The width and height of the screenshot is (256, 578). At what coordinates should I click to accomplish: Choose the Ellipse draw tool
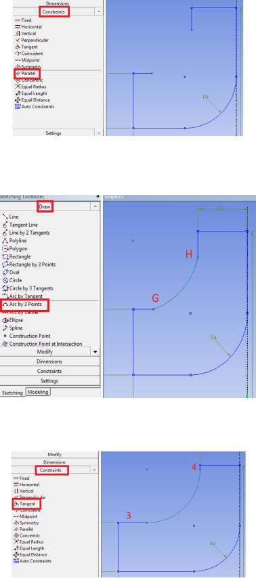coord(13,320)
